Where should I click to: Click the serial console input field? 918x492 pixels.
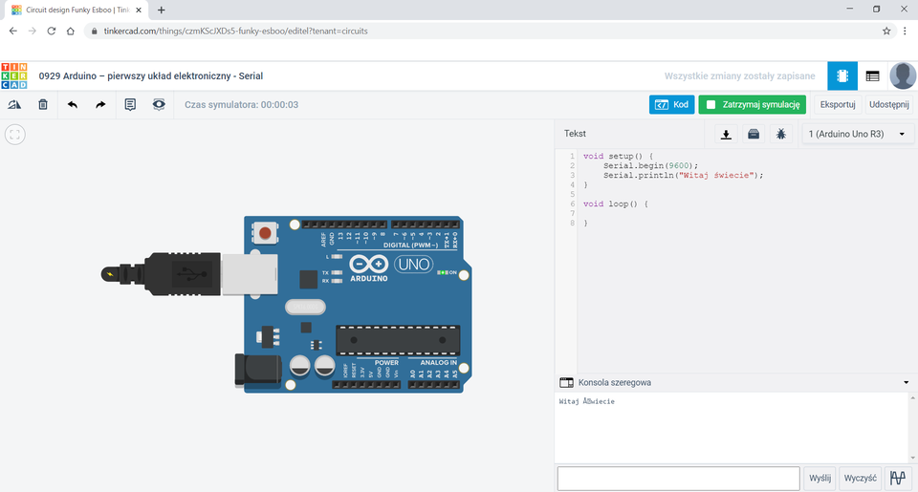click(679, 478)
